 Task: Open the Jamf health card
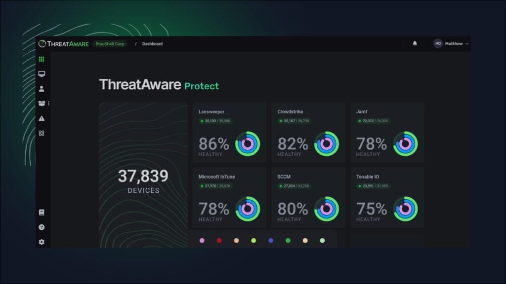387,133
